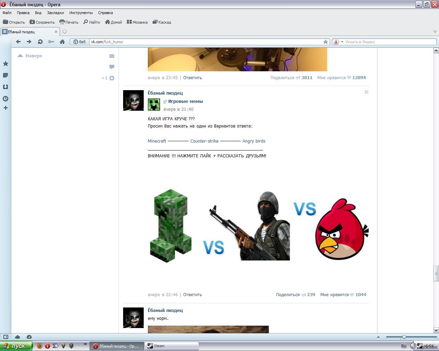Viewport: 439px width, 351px height.
Task: Click the Opera Turbo gauge icon
Action: (x=29, y=337)
